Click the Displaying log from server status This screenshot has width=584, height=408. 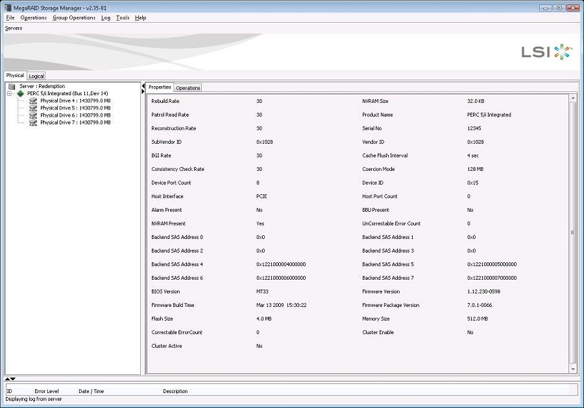click(x=34, y=399)
